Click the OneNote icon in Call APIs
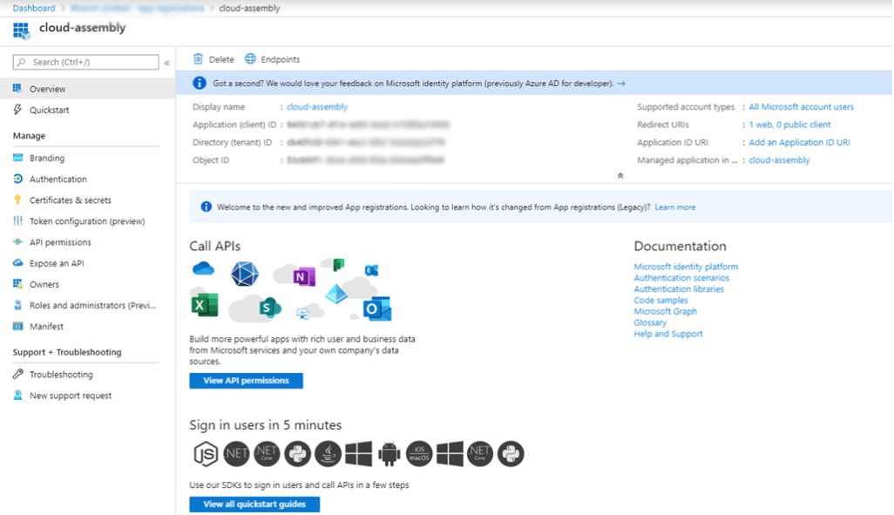The height and width of the screenshot is (515, 894). pyautogui.click(x=304, y=277)
